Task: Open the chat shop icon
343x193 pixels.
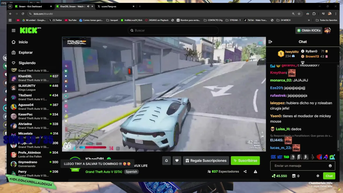Action: coord(294,176)
